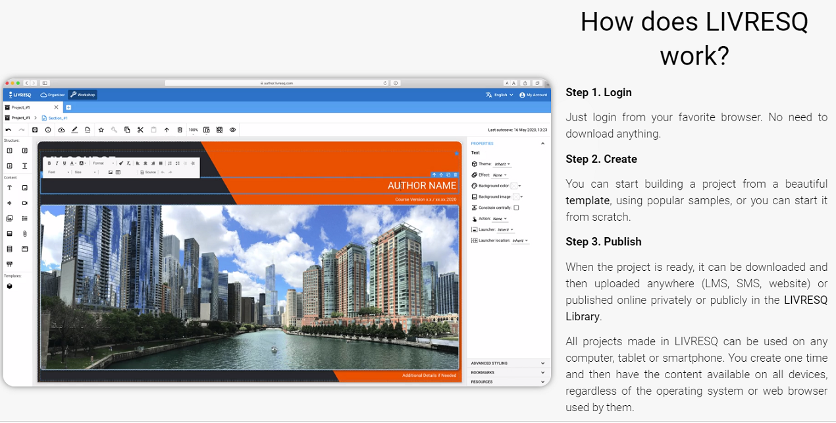Open the Action None dropdown
836x423 pixels.
[x=500, y=219]
